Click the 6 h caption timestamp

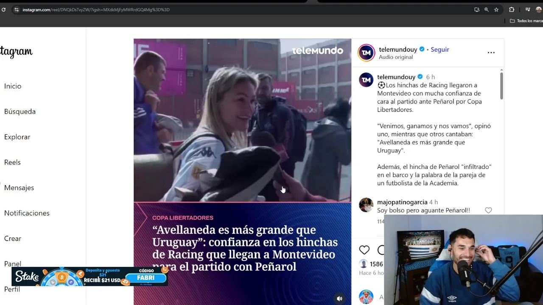click(430, 77)
